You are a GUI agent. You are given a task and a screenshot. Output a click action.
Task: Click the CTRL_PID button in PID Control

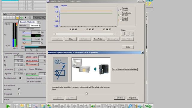point(40,18)
